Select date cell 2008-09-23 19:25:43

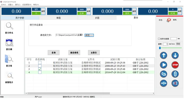point(115,66)
